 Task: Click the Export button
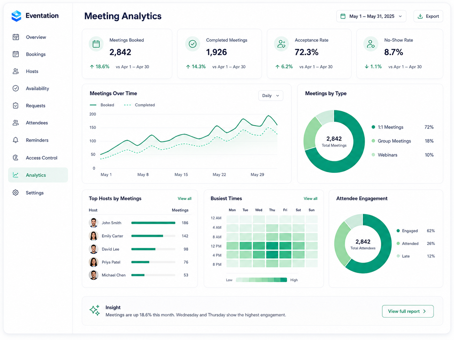(428, 16)
